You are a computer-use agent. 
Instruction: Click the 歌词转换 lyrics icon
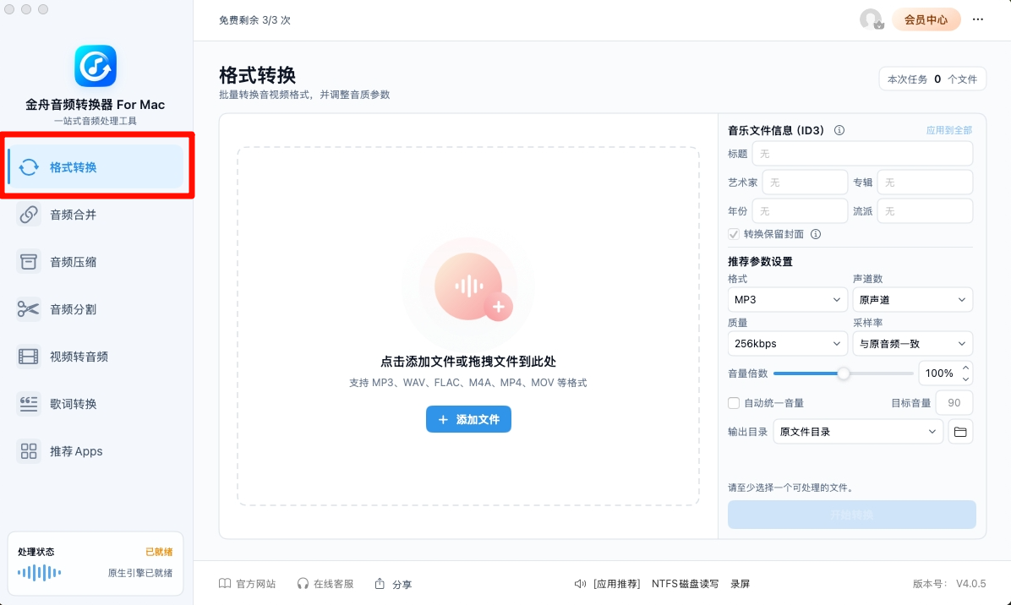pyautogui.click(x=29, y=404)
